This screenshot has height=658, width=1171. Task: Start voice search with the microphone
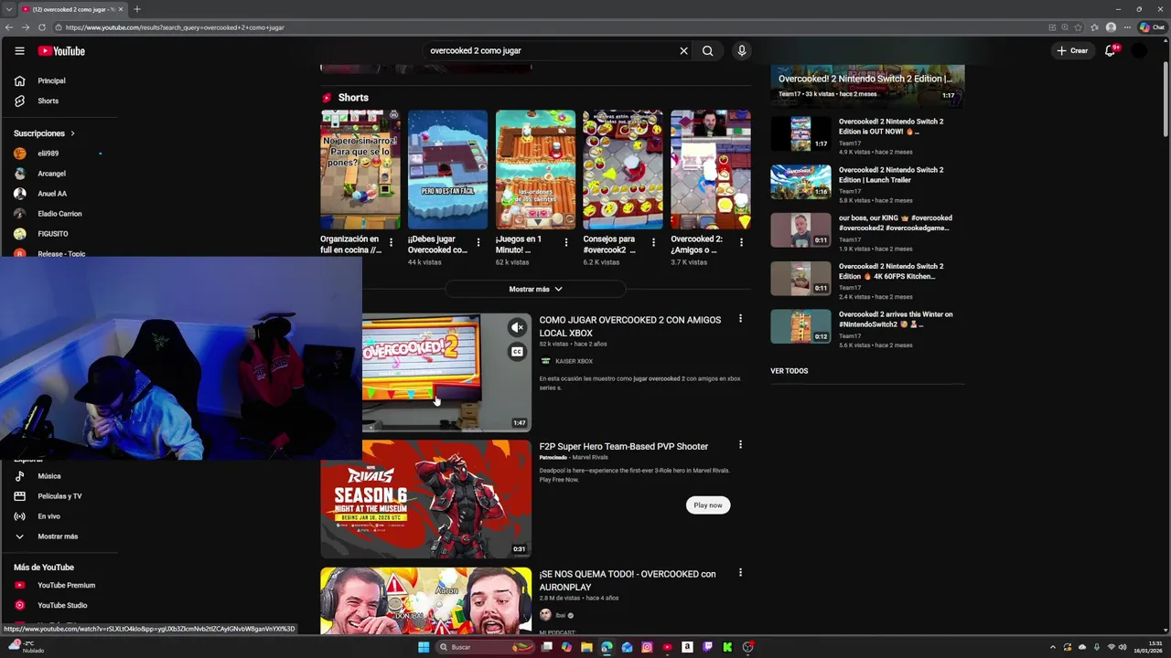(742, 51)
